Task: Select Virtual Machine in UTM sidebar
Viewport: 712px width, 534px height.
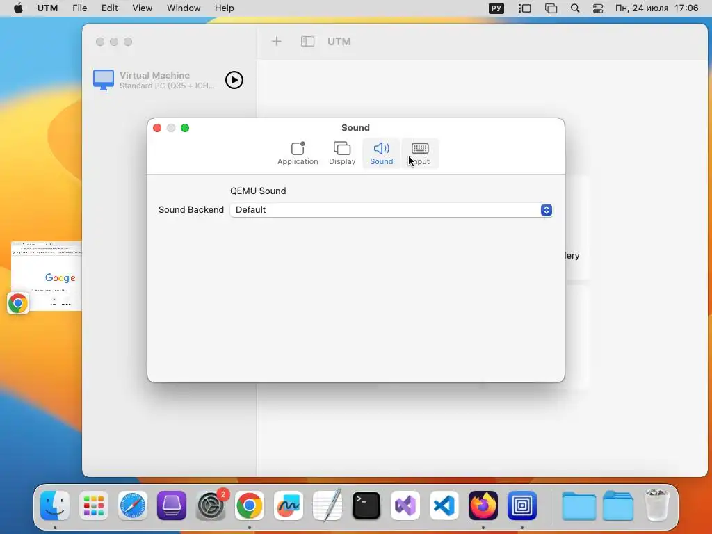Action: coord(169,80)
